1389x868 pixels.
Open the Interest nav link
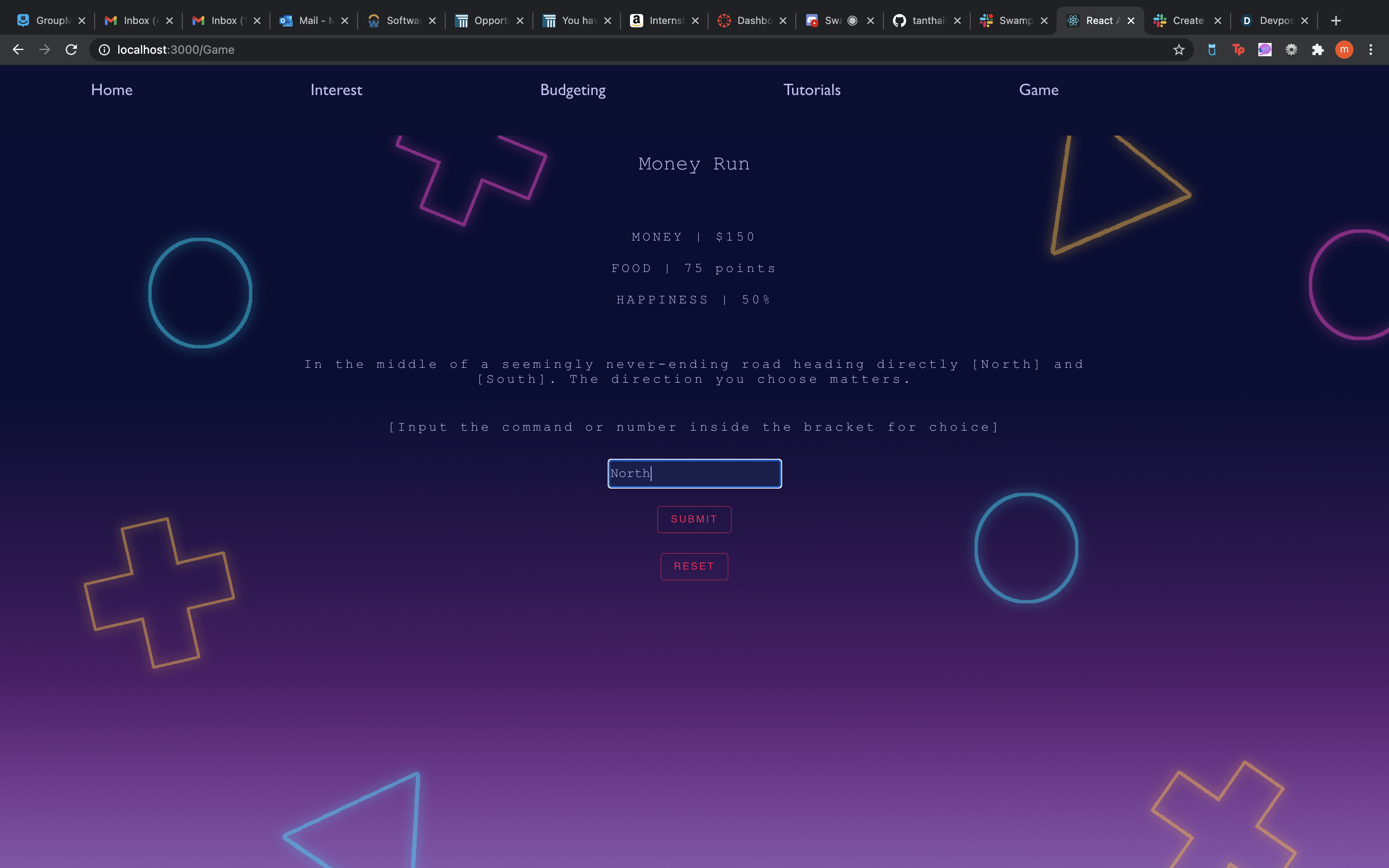336,90
